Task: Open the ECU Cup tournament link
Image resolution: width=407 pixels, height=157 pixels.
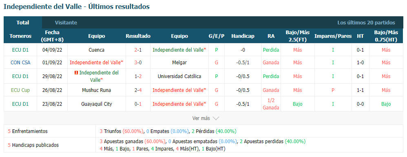Action: pos(20,90)
